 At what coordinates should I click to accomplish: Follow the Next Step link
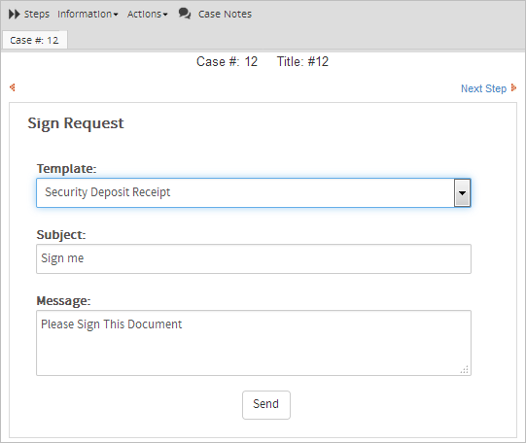click(483, 88)
